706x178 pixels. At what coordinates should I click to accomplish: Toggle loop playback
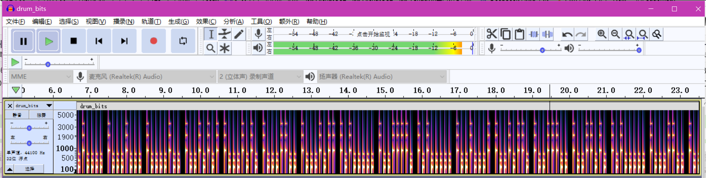coord(183,41)
